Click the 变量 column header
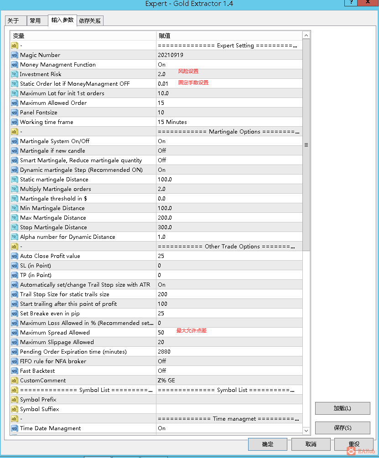 click(83, 36)
